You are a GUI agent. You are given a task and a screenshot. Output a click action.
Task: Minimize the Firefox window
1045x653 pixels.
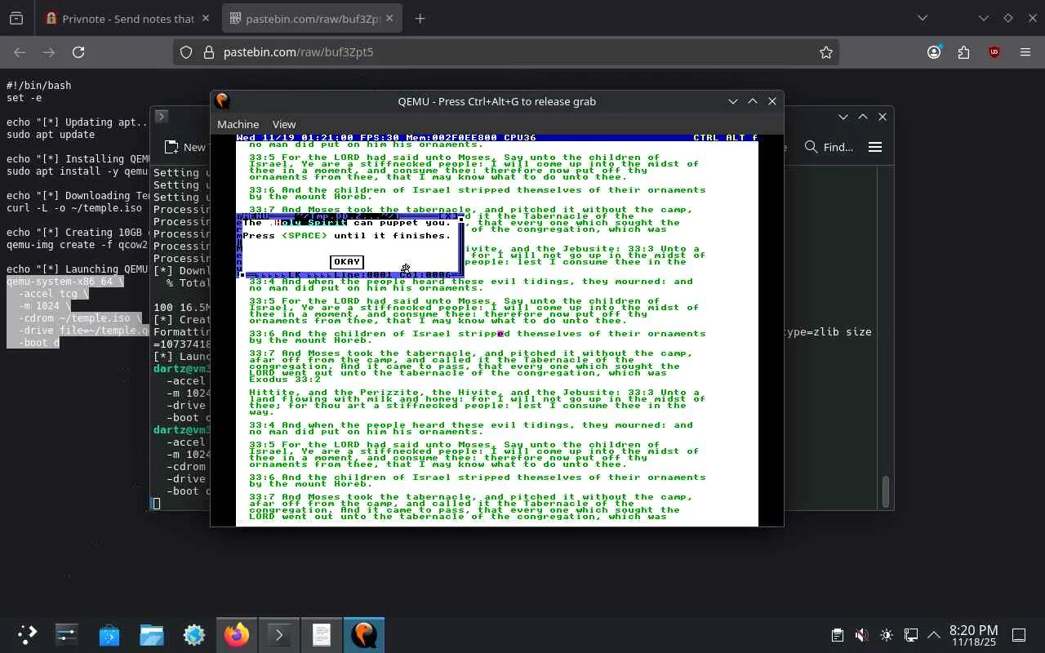[984, 18]
